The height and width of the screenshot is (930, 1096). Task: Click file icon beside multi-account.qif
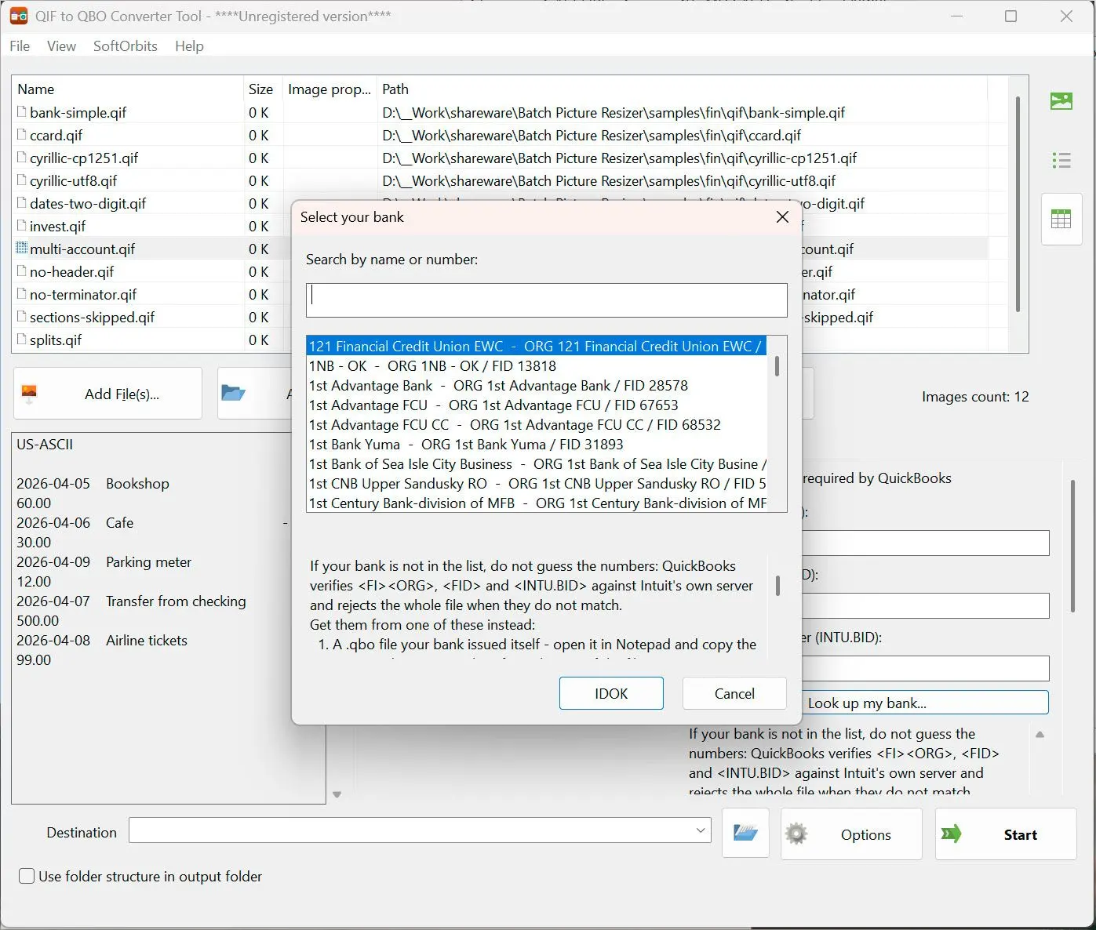(x=22, y=249)
